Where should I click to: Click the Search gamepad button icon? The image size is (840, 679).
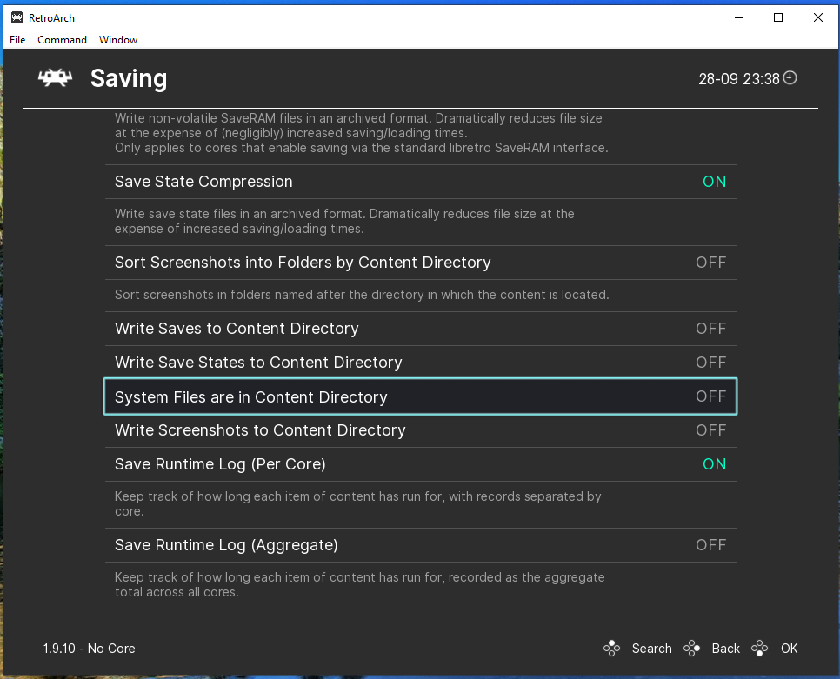(612, 649)
